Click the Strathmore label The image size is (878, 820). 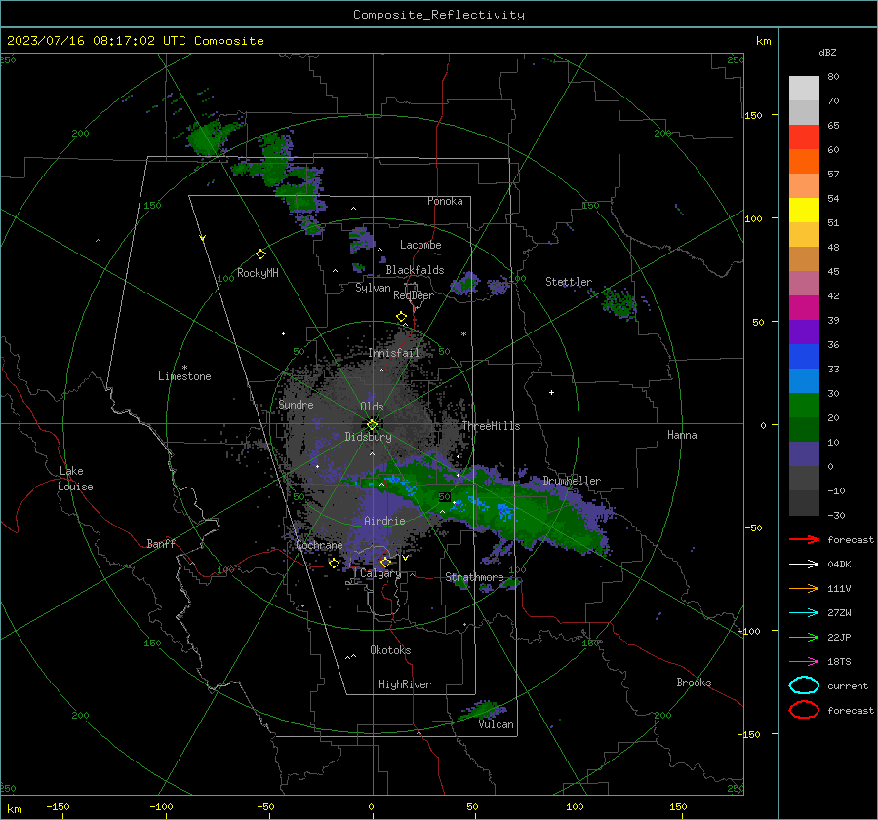click(474, 577)
